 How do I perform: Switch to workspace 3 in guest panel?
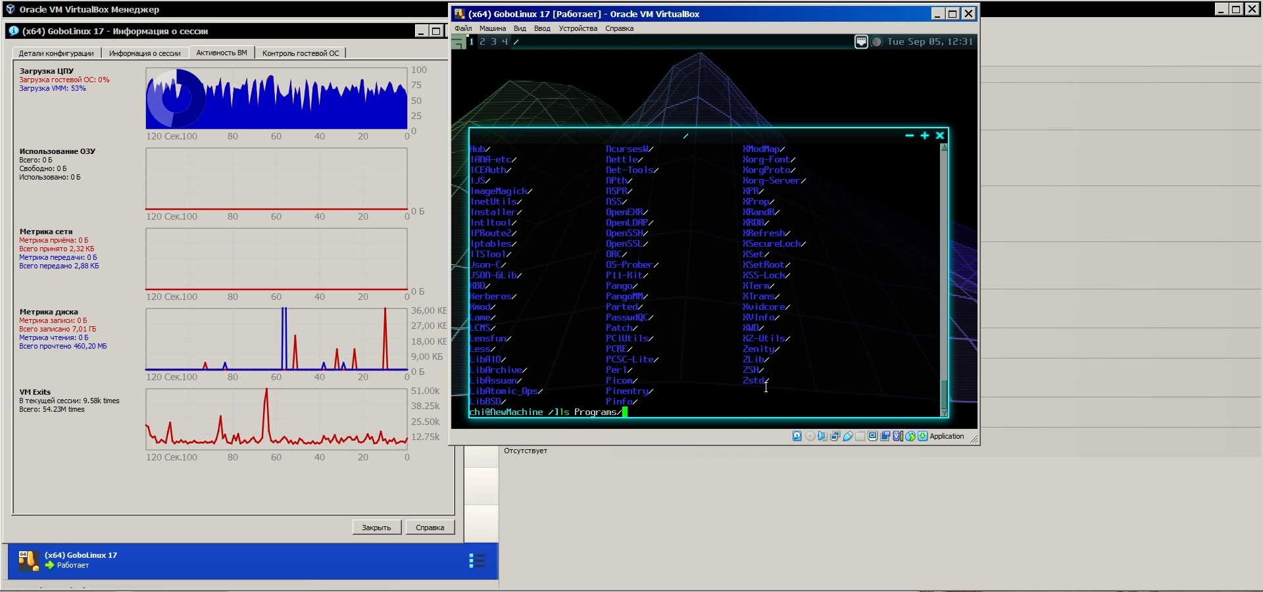pyautogui.click(x=493, y=41)
